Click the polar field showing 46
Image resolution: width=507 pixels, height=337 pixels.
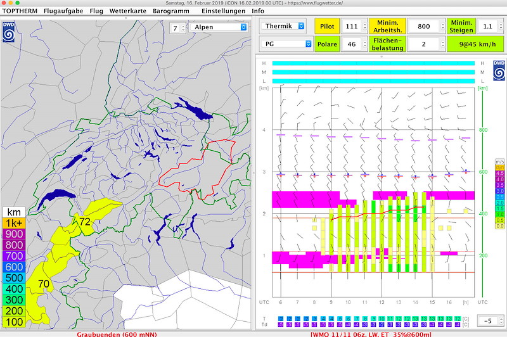point(352,44)
